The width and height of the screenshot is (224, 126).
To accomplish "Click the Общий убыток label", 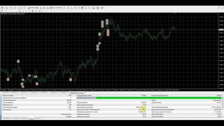I will click(156, 103).
